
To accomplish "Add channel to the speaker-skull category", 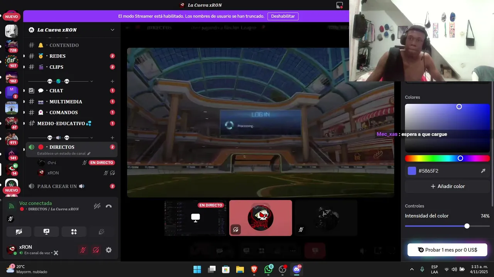I will point(112,138).
